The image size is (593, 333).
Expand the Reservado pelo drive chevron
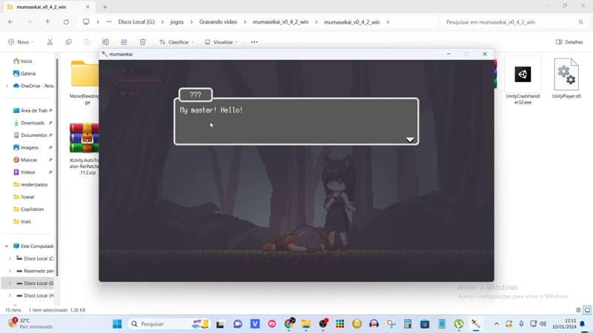pyautogui.click(x=10, y=271)
